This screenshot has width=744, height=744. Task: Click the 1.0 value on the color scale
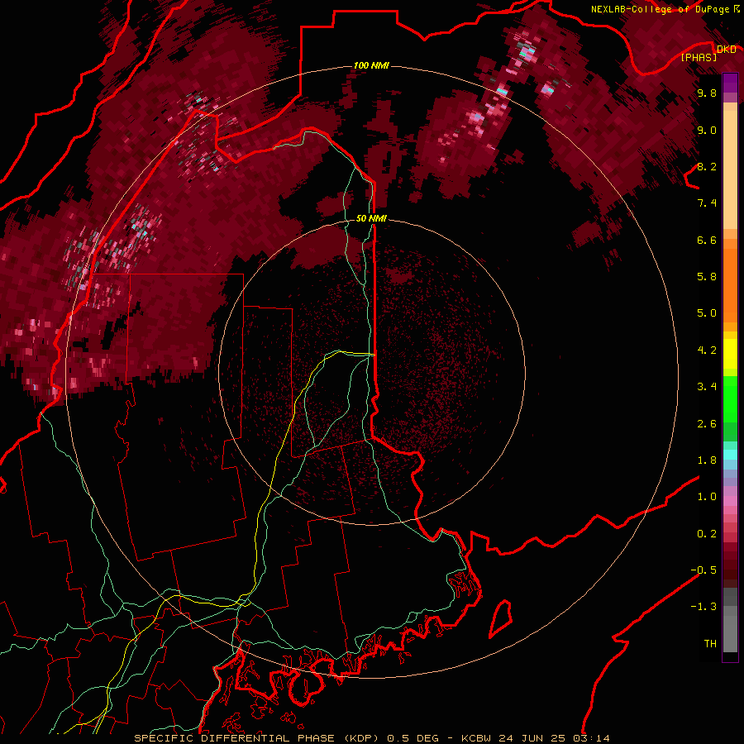707,497
